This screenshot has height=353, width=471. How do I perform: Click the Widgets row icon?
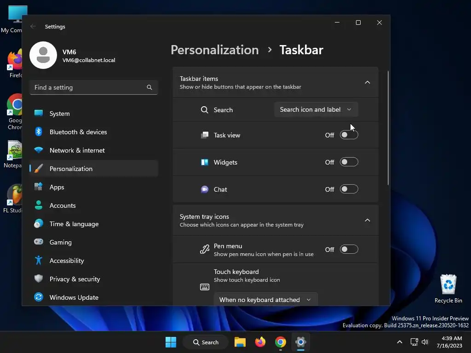(205, 162)
